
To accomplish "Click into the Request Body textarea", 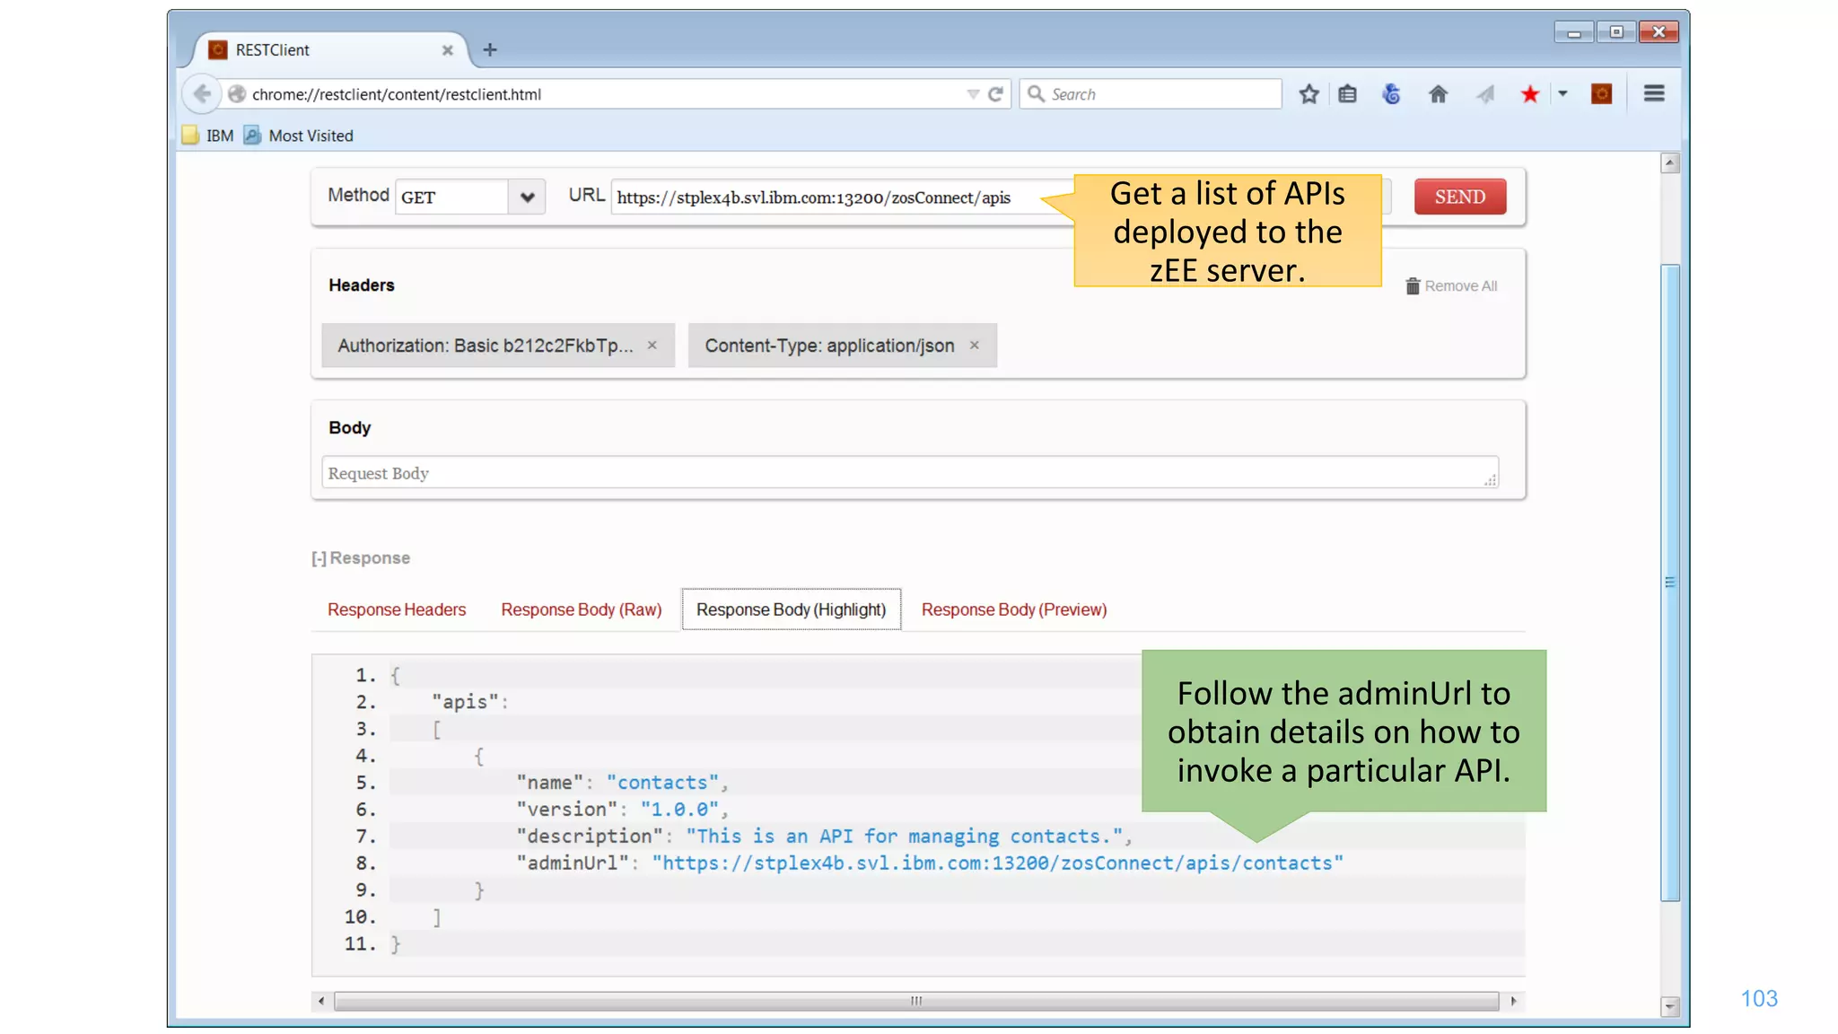I will [x=910, y=472].
